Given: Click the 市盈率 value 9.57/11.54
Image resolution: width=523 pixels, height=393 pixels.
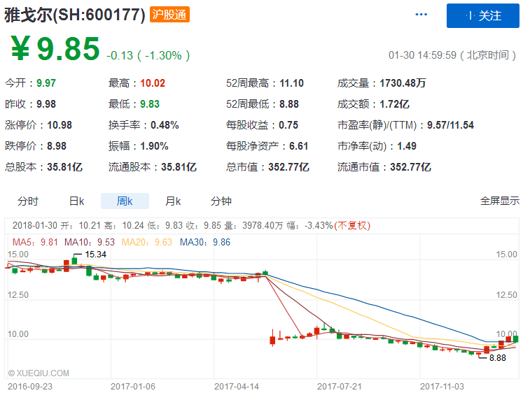Looking at the screenshot, I should tap(450, 125).
